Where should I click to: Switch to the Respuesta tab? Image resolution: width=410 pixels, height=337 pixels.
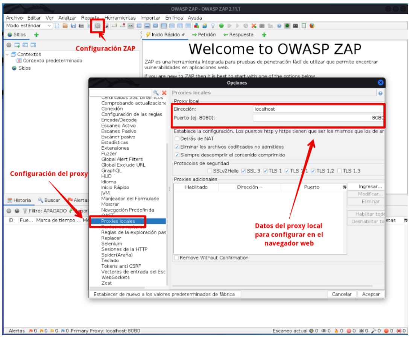point(238,35)
